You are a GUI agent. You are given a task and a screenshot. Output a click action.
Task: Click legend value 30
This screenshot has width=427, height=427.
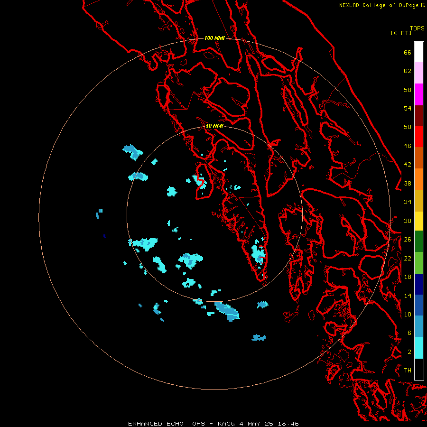tap(408, 221)
